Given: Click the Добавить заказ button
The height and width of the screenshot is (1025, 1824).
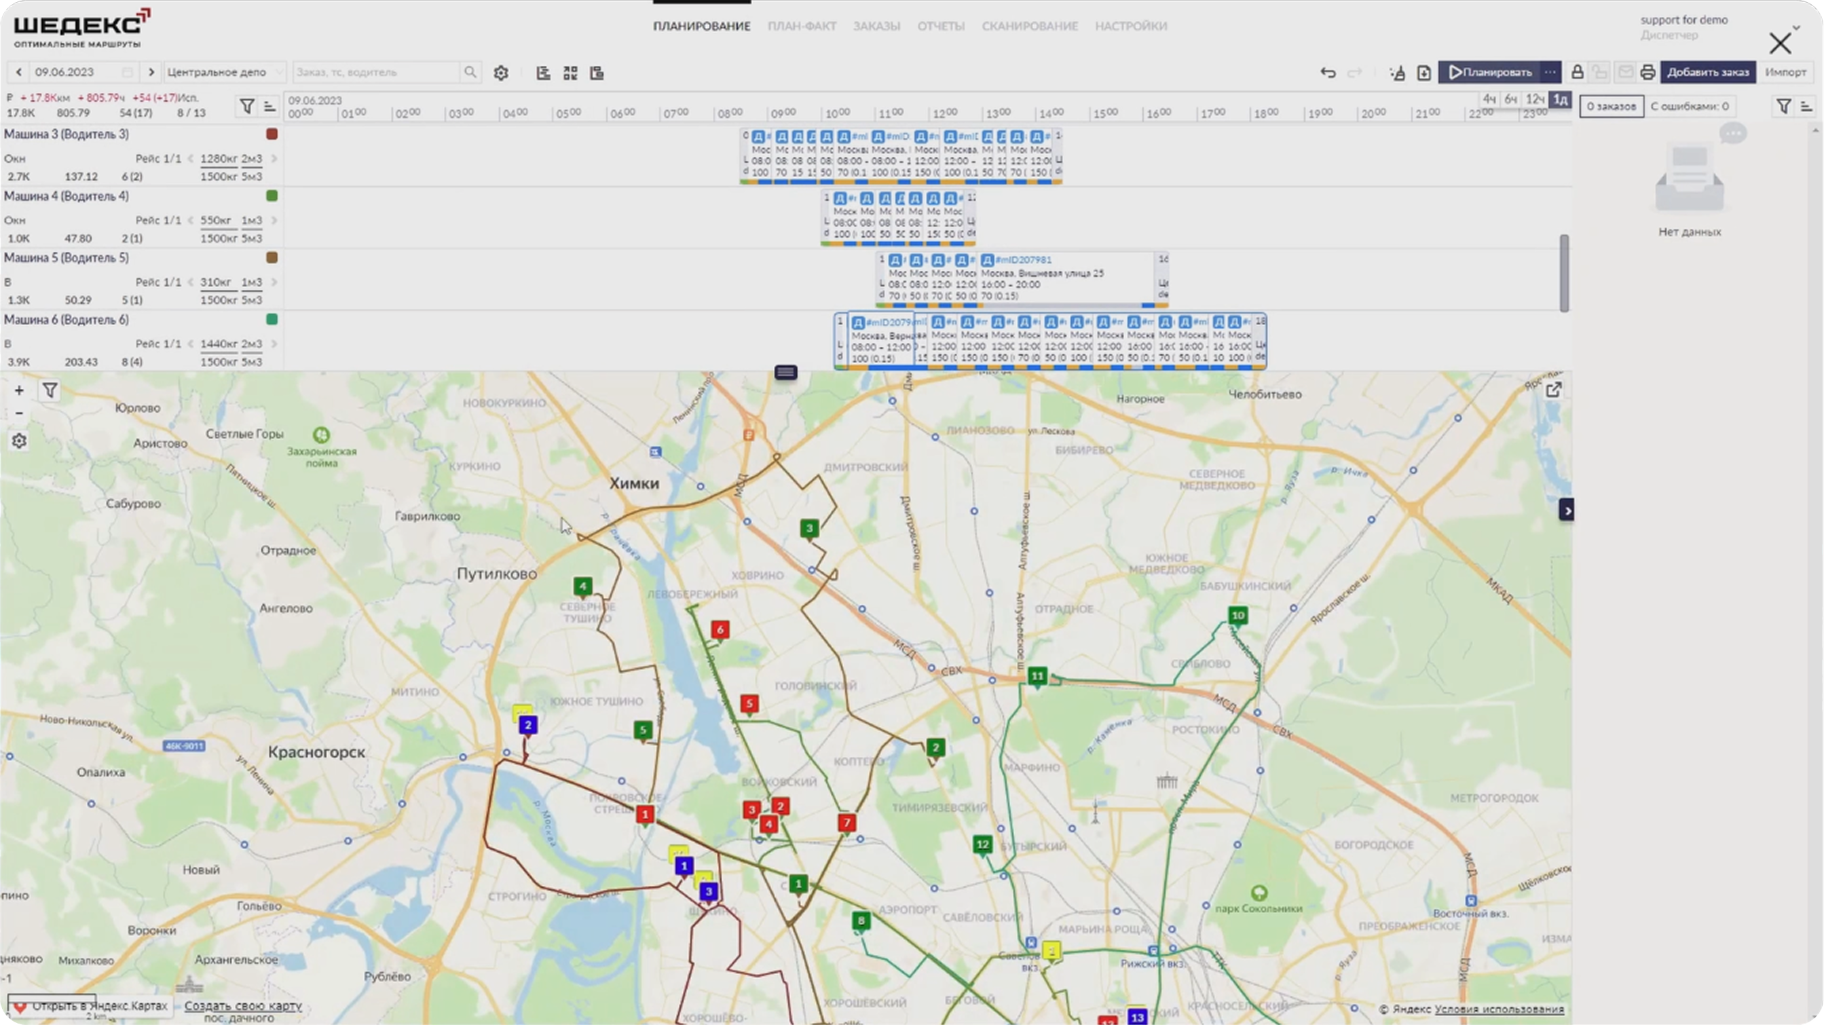Looking at the screenshot, I should click(x=1707, y=72).
